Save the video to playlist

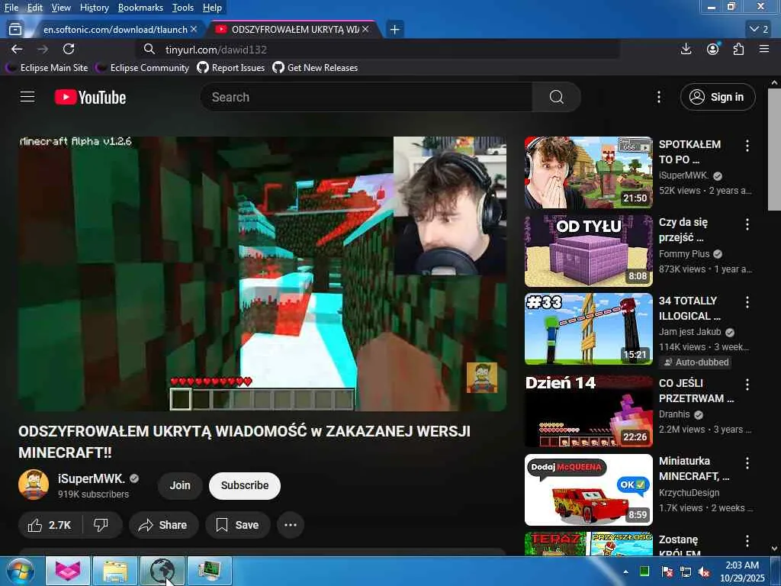tap(238, 525)
